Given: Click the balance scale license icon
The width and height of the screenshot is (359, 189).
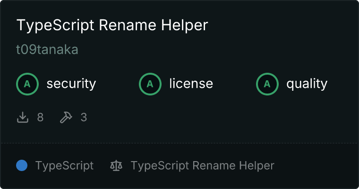Looking at the screenshot, I should click(x=116, y=166).
